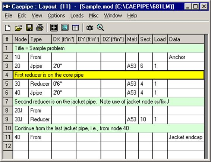Click the New file toolbar icon
Viewport: 211px width, 162px height.
8,28
